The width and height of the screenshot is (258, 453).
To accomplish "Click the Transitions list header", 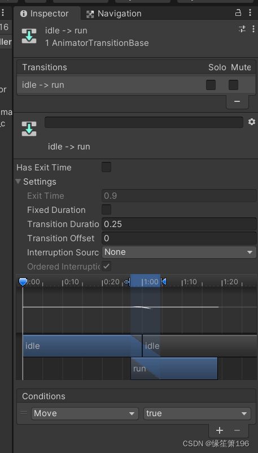I will 136,67.
